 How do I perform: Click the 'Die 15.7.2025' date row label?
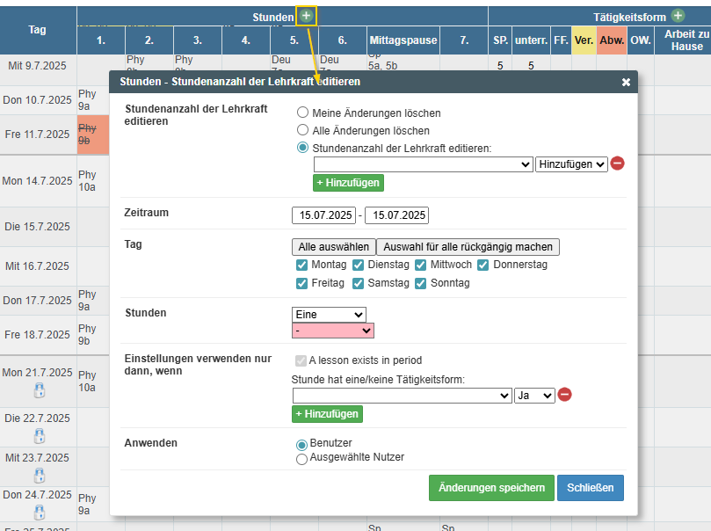(x=38, y=227)
